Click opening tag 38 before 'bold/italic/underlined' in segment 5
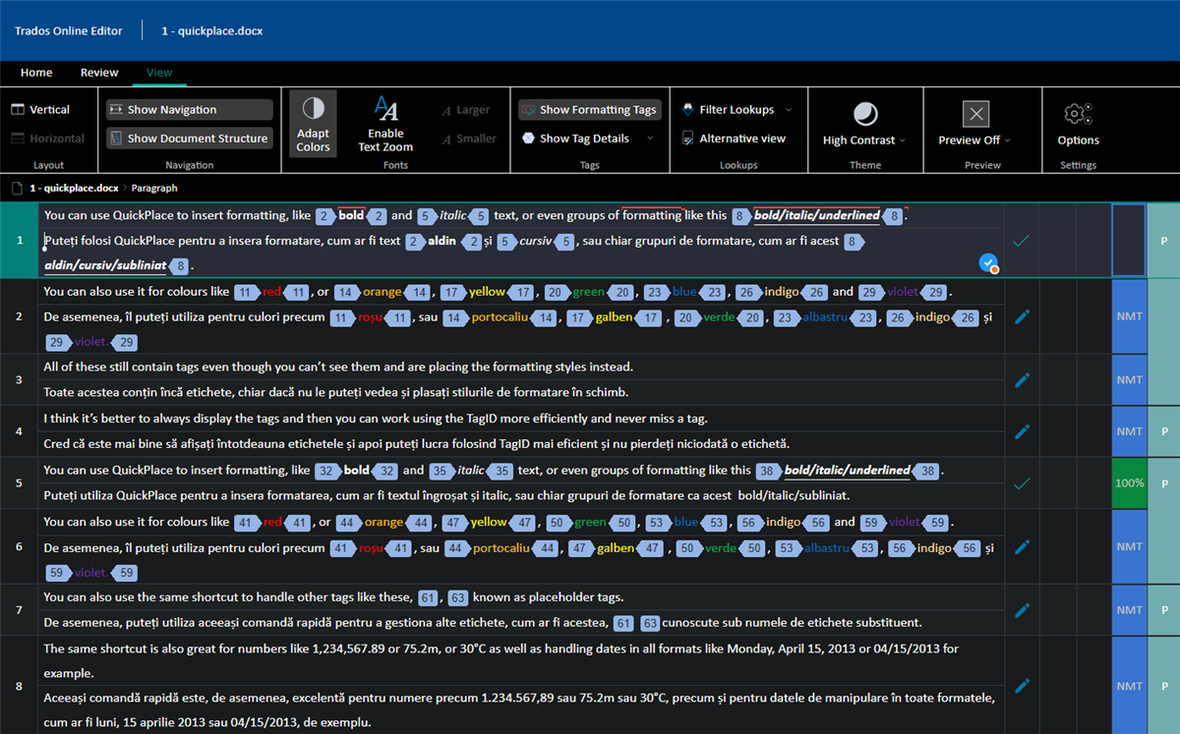 769,471
